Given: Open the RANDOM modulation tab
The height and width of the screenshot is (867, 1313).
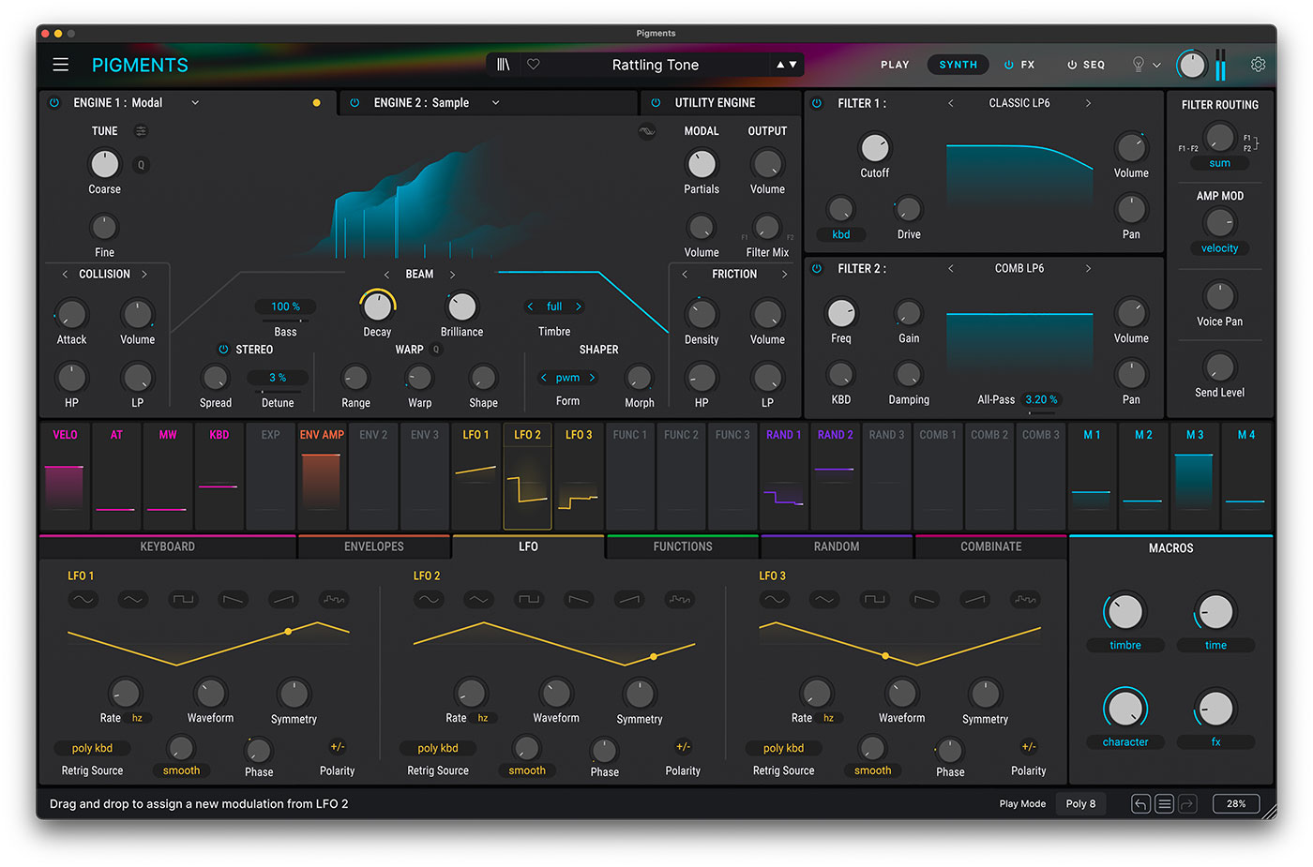Looking at the screenshot, I should pyautogui.click(x=837, y=546).
